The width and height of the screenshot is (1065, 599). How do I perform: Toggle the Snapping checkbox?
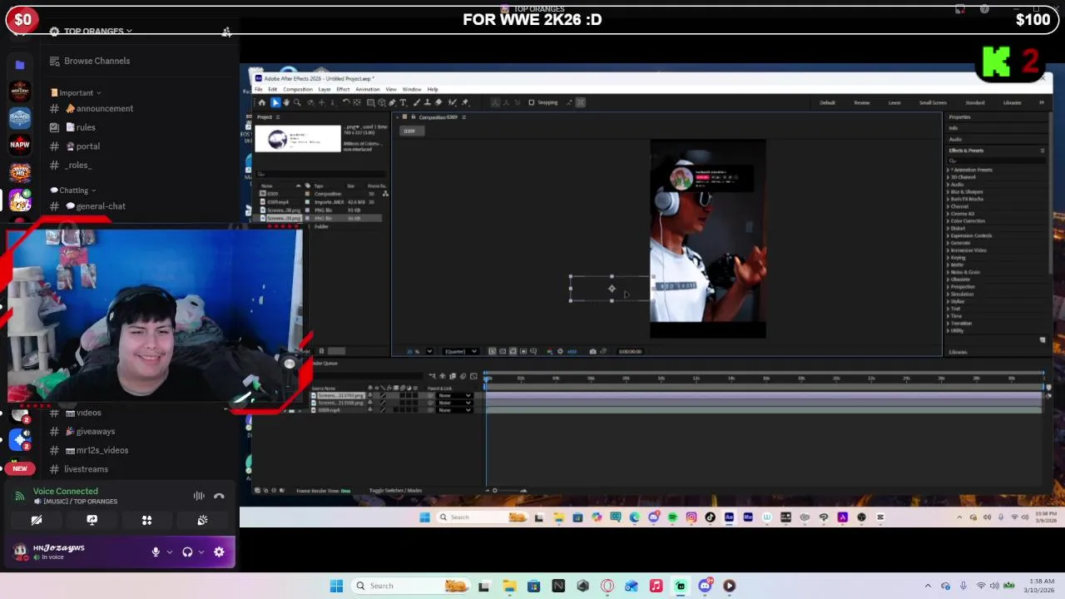(532, 102)
